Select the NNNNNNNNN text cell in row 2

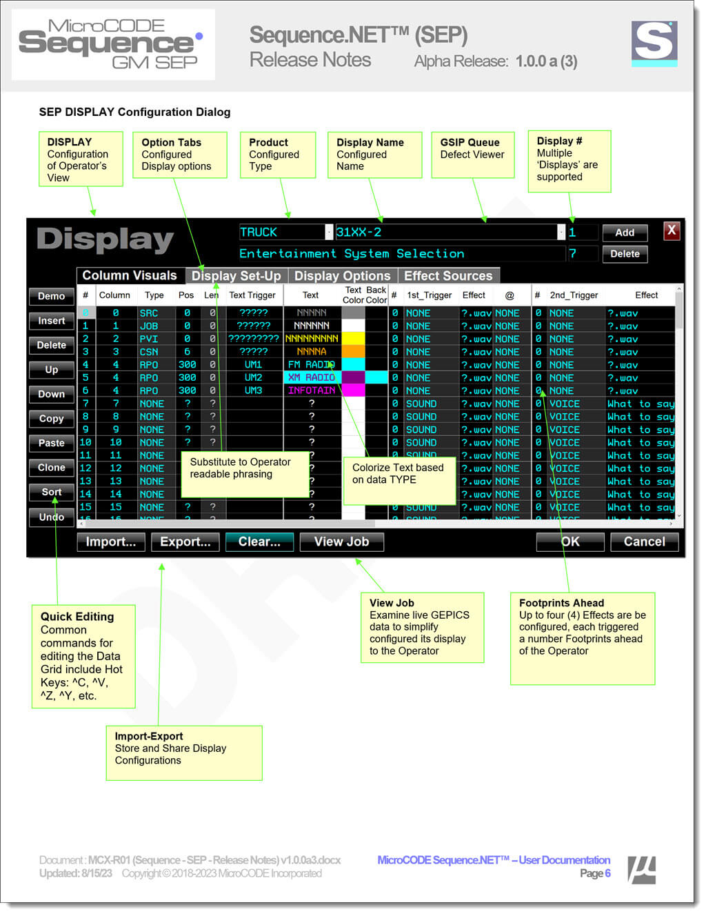coord(312,339)
